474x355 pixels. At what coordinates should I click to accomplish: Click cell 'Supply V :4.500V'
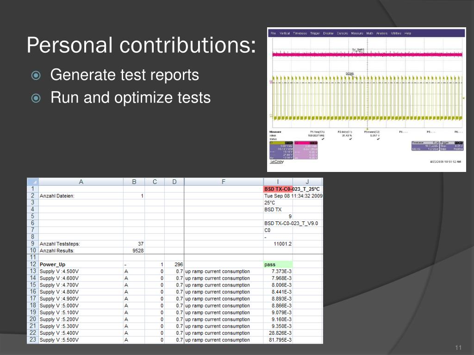81,271
